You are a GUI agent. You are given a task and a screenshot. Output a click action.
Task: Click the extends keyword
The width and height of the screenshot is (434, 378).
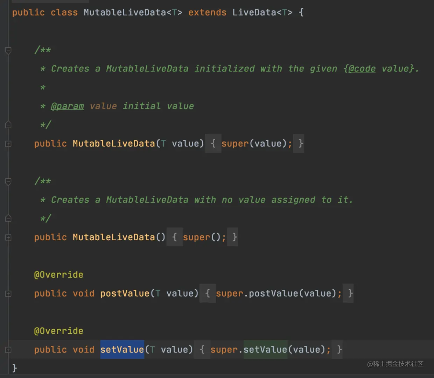point(207,12)
